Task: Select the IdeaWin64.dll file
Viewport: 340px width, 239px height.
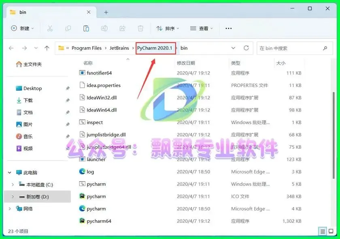Action: 102,110
